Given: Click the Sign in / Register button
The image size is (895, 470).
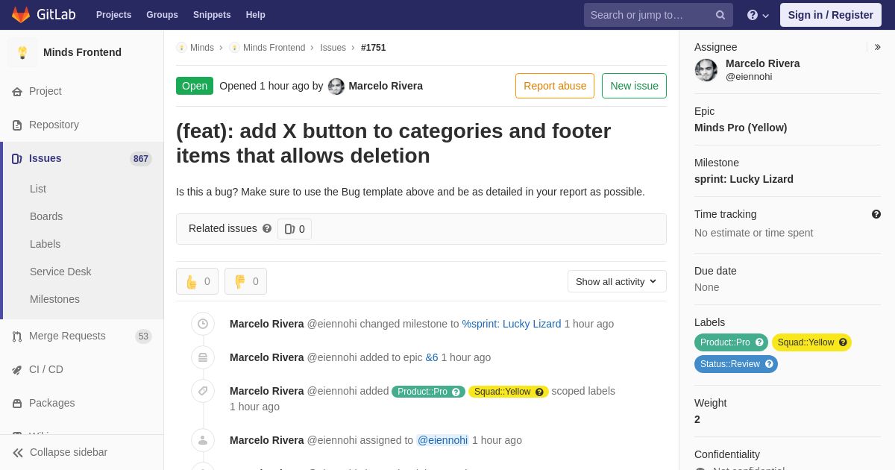Looking at the screenshot, I should pos(831,15).
